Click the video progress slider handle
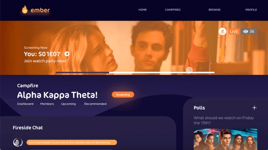268x150 pixels. tap(189, 70)
